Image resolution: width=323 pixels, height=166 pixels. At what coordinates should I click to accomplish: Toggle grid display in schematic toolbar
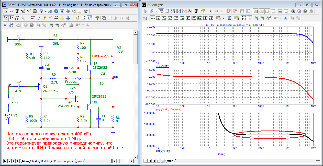pos(68,18)
